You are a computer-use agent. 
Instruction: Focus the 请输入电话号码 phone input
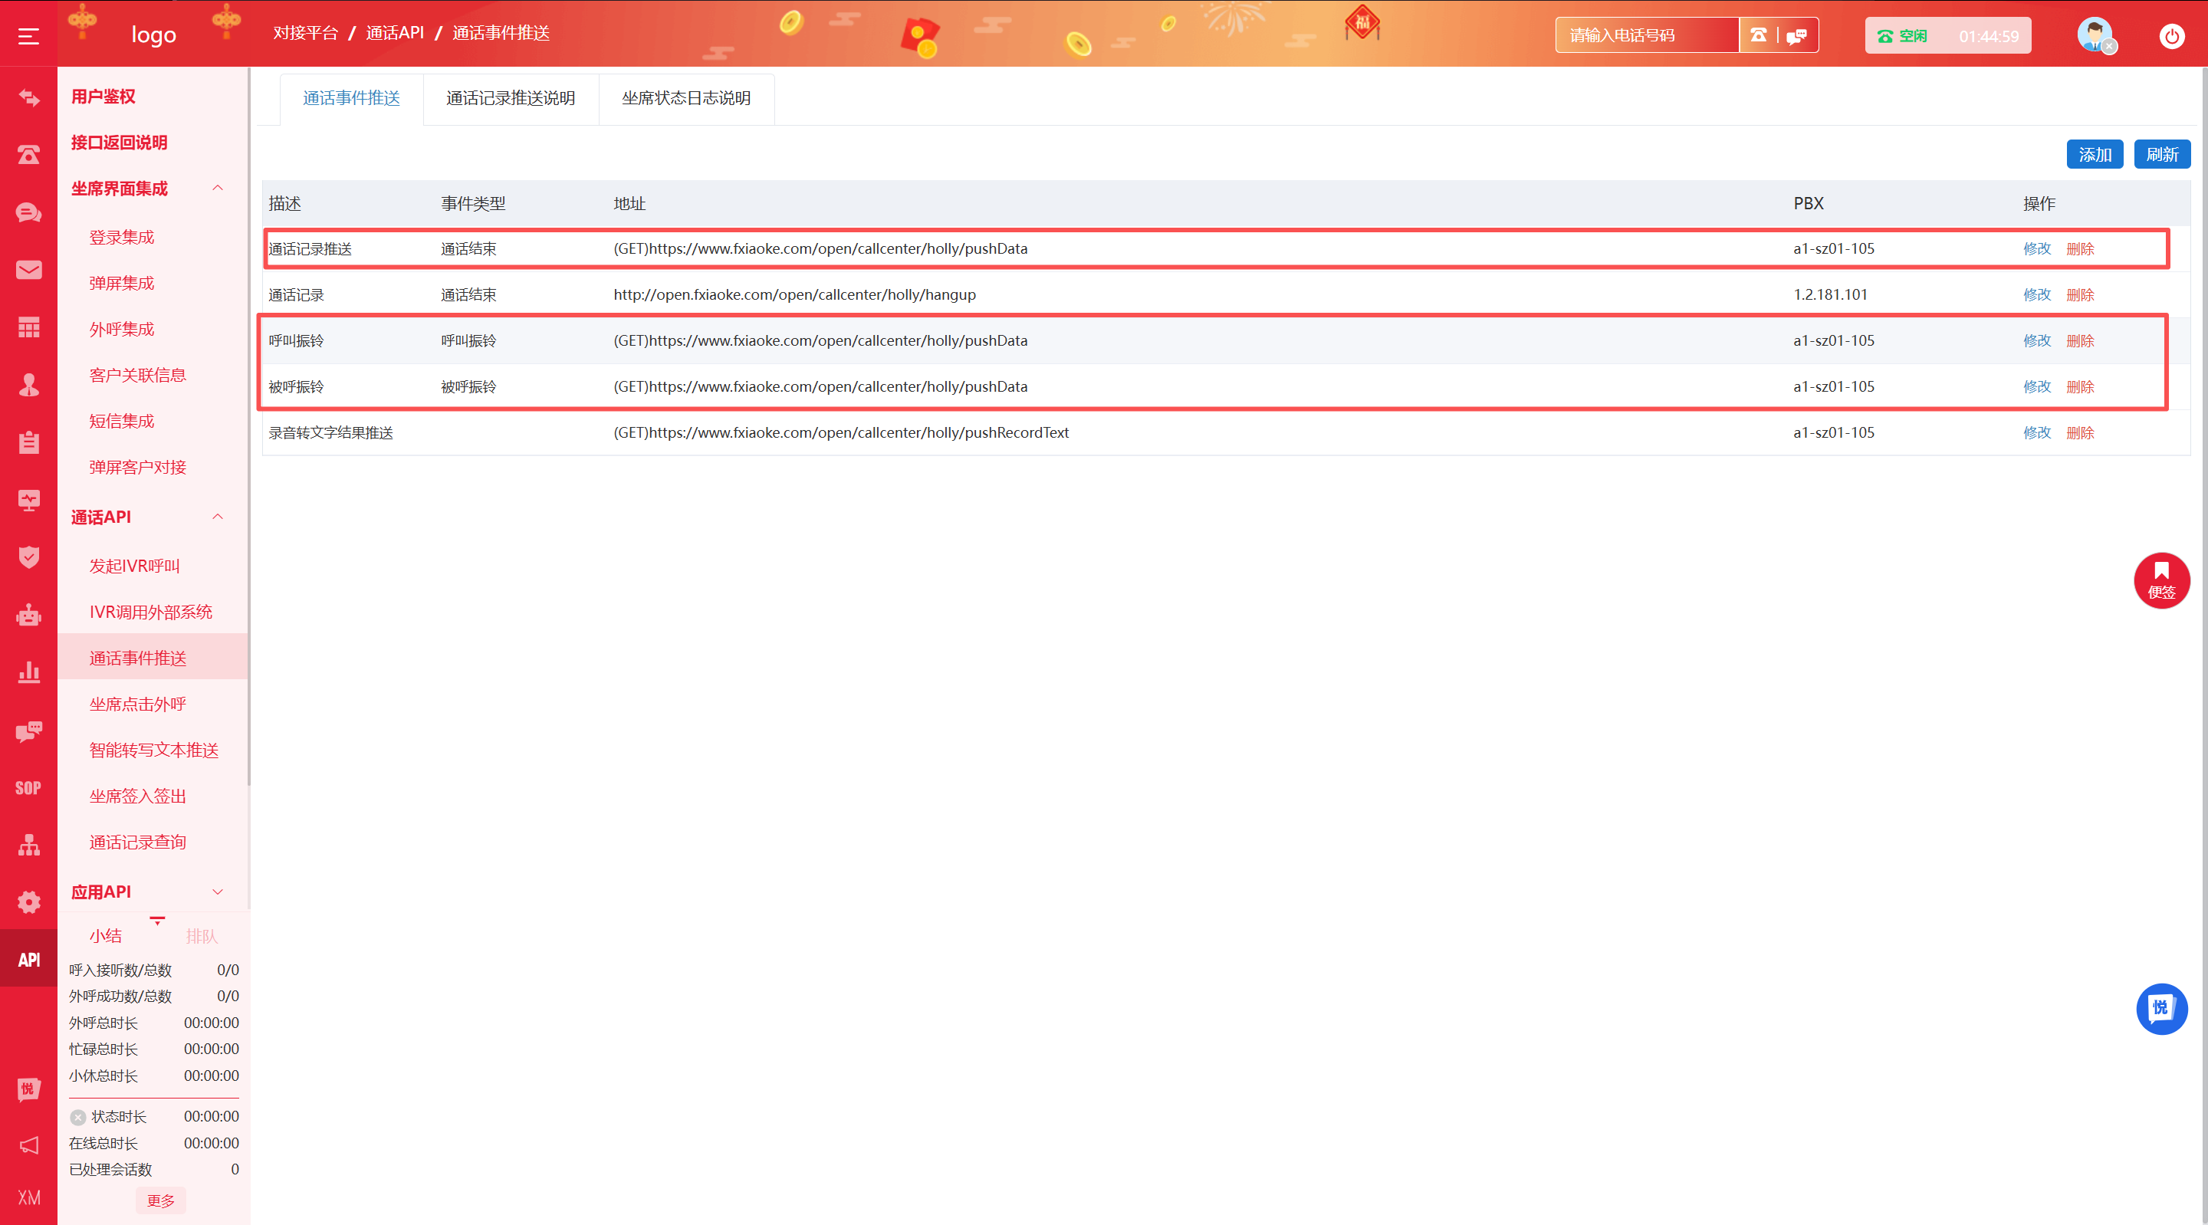pos(1647,35)
